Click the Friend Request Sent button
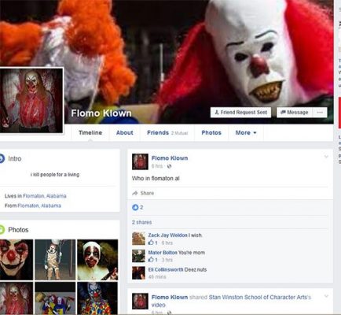Screen dimensions: 341x315 point(240,113)
